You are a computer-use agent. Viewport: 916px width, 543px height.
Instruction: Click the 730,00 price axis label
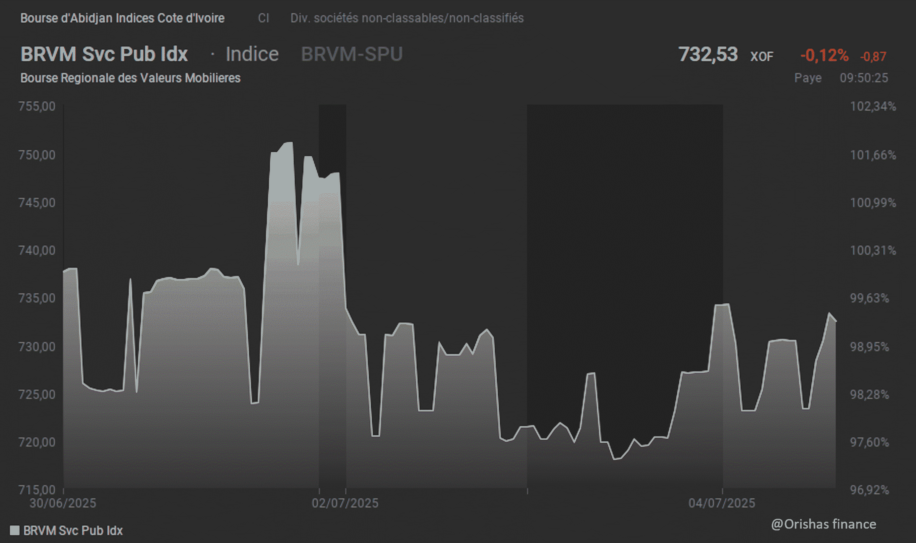click(x=37, y=347)
